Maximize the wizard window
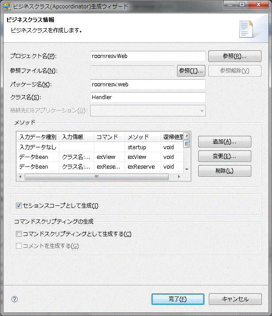The width and height of the screenshot is (272, 316). tap(242, 4)
